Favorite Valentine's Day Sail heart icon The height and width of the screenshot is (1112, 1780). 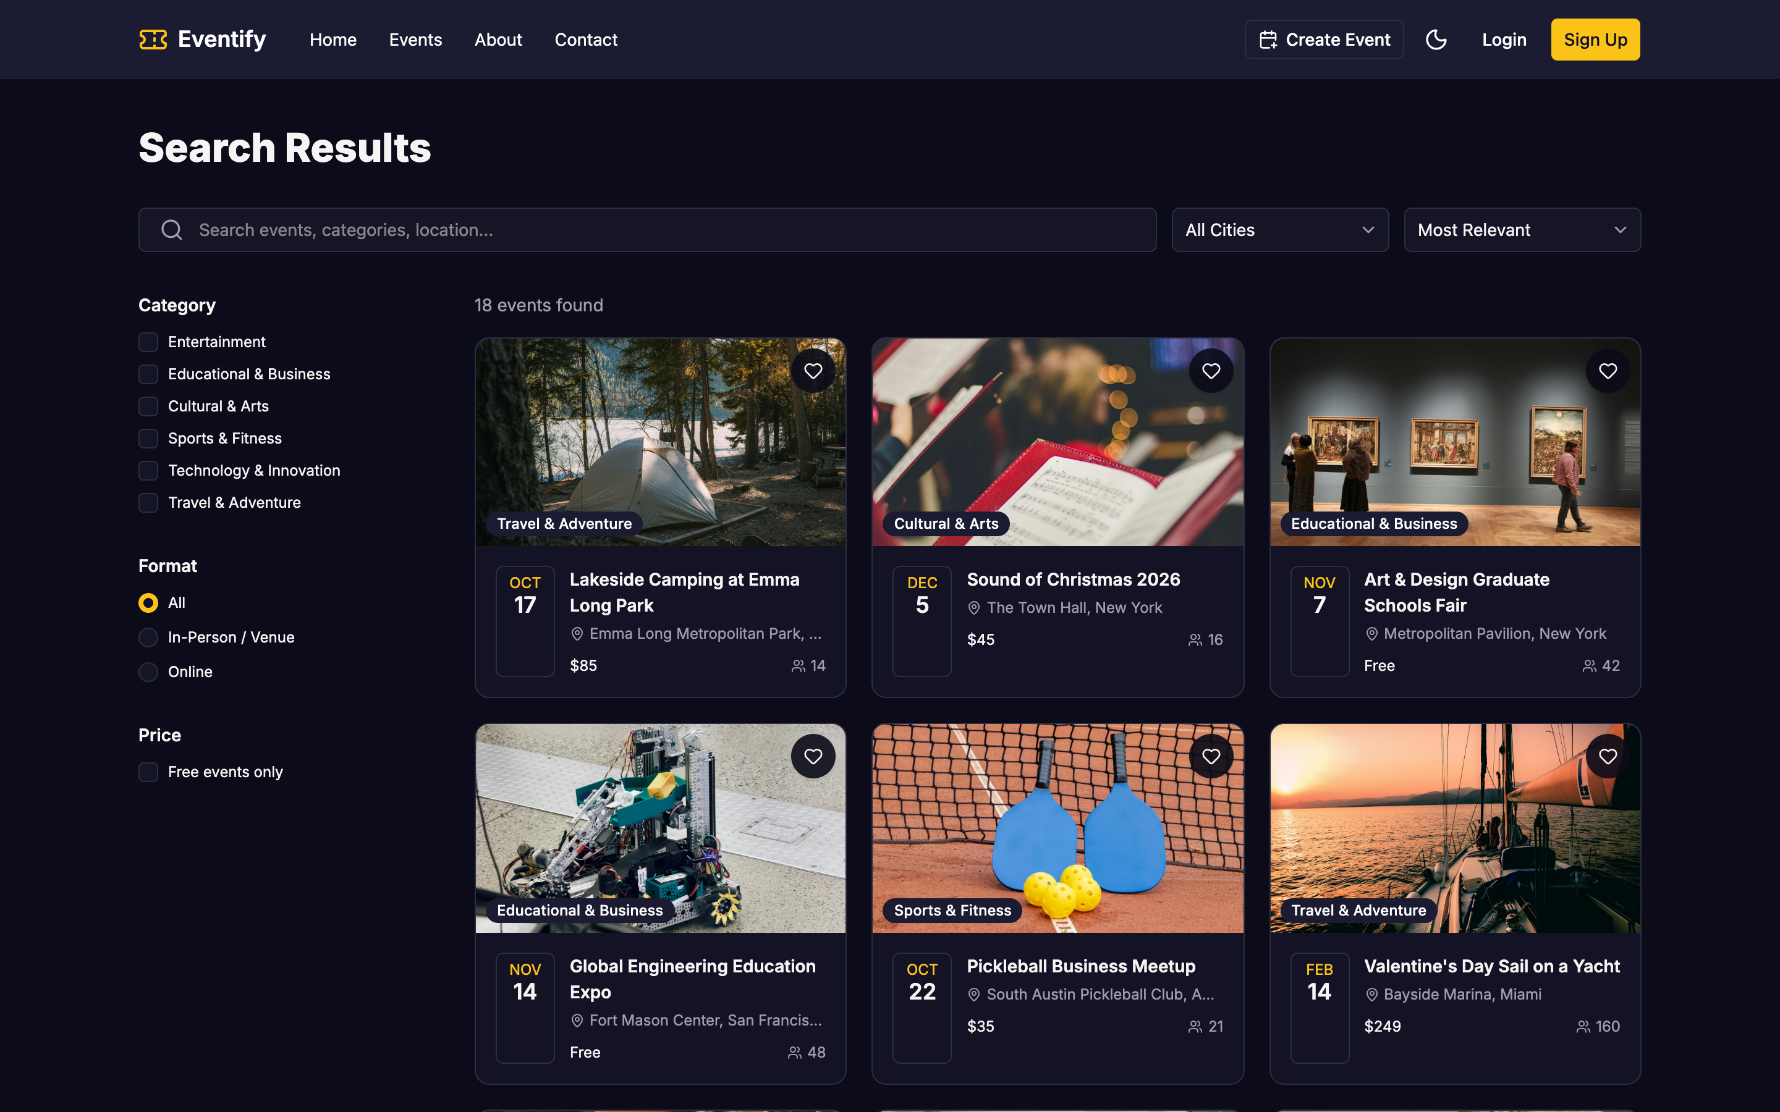point(1608,756)
